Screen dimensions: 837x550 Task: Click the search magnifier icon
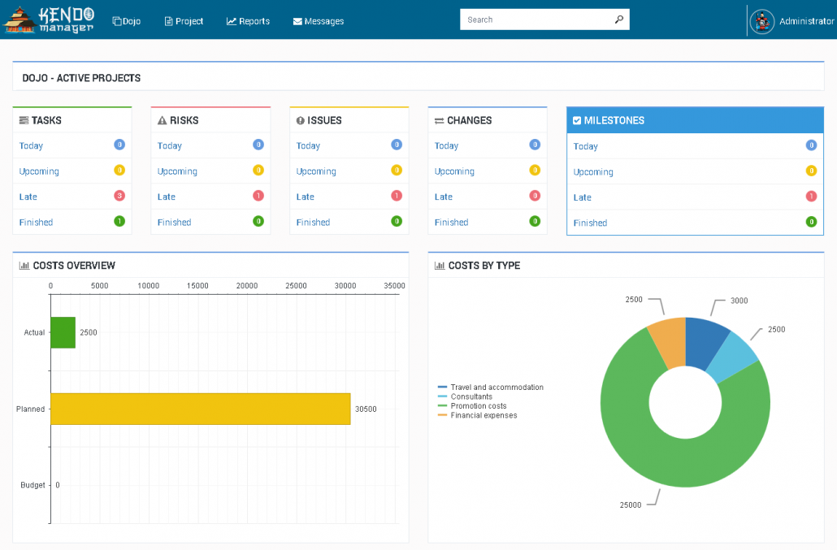pos(618,19)
